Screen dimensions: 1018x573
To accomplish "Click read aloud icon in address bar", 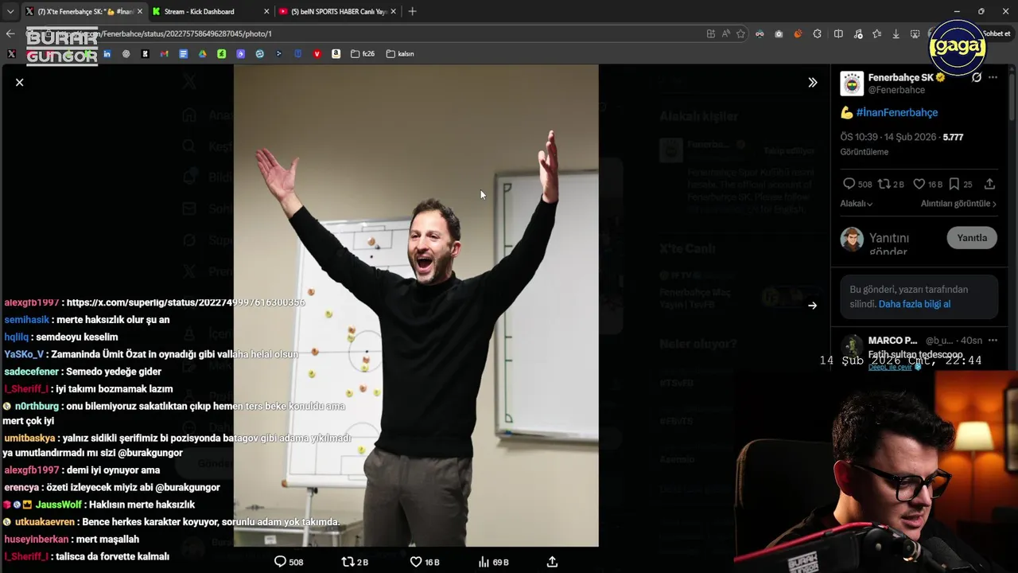I will [725, 33].
